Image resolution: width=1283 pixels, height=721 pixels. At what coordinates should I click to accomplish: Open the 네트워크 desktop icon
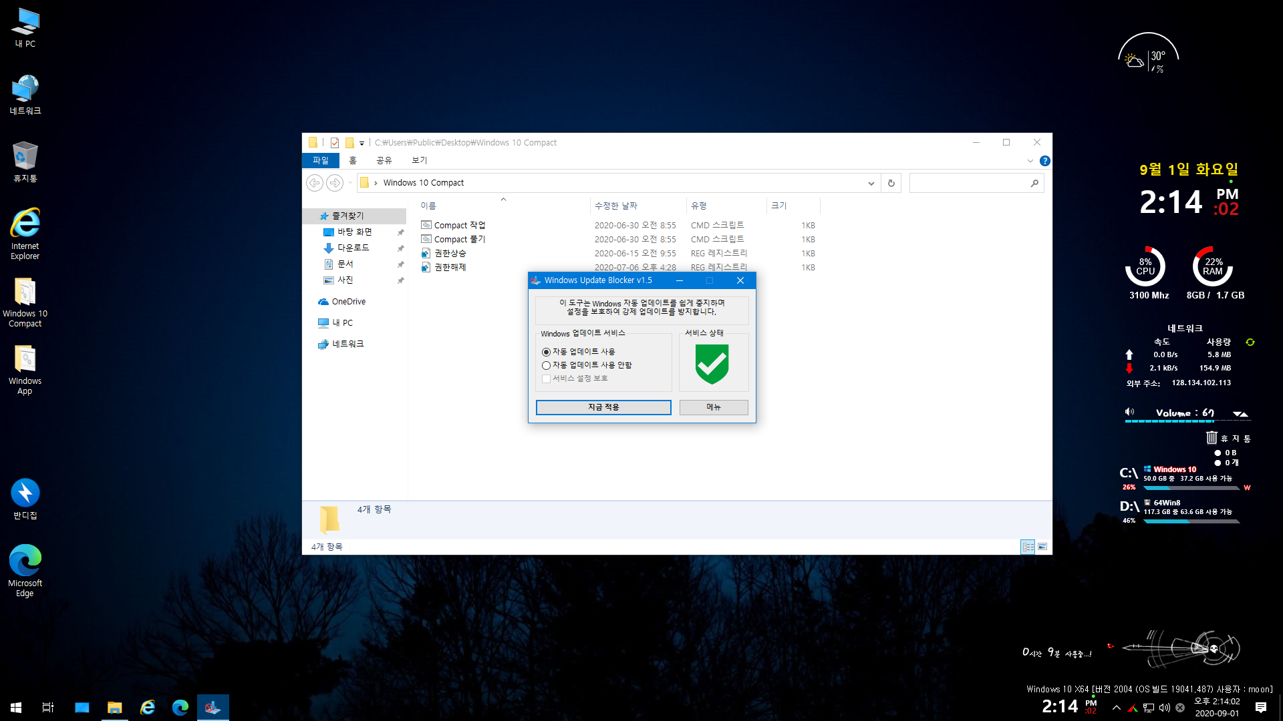(x=25, y=94)
